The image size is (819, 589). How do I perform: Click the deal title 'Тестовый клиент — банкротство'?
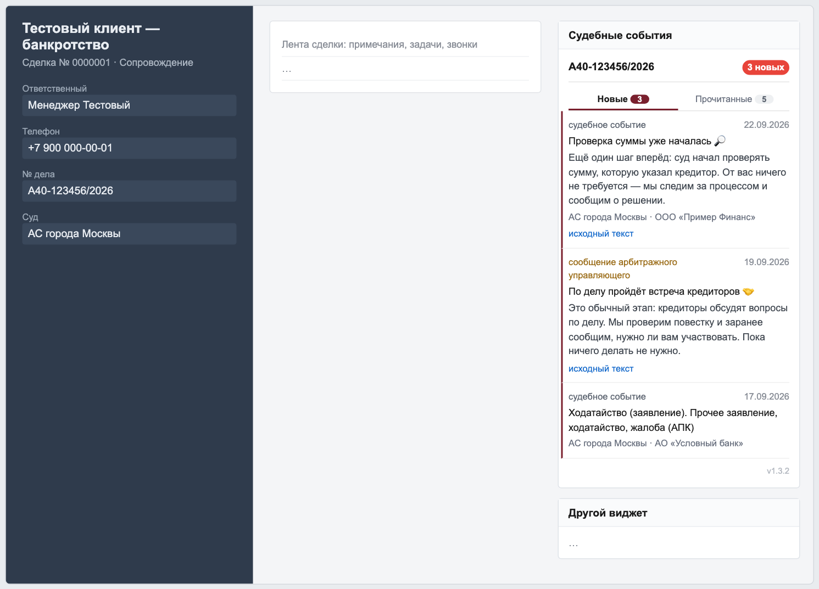pyautogui.click(x=91, y=36)
